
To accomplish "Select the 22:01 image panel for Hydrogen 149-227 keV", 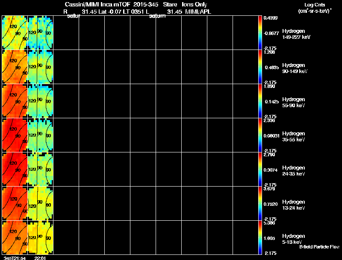I will (41, 33).
